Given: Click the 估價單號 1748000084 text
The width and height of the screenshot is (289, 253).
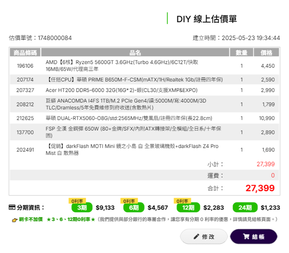Looking at the screenshot, I should pos(40,38).
